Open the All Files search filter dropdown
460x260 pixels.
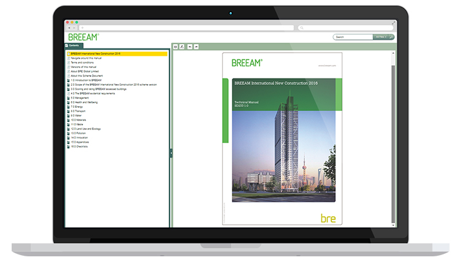381,37
